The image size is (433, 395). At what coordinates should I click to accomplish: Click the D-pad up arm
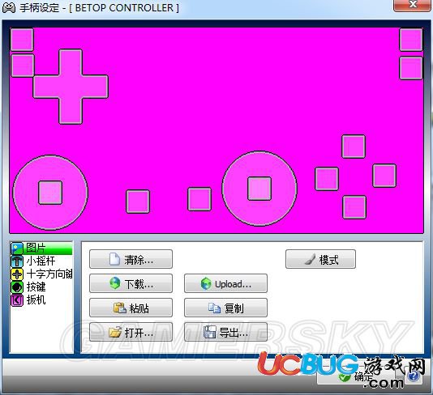tap(71, 62)
